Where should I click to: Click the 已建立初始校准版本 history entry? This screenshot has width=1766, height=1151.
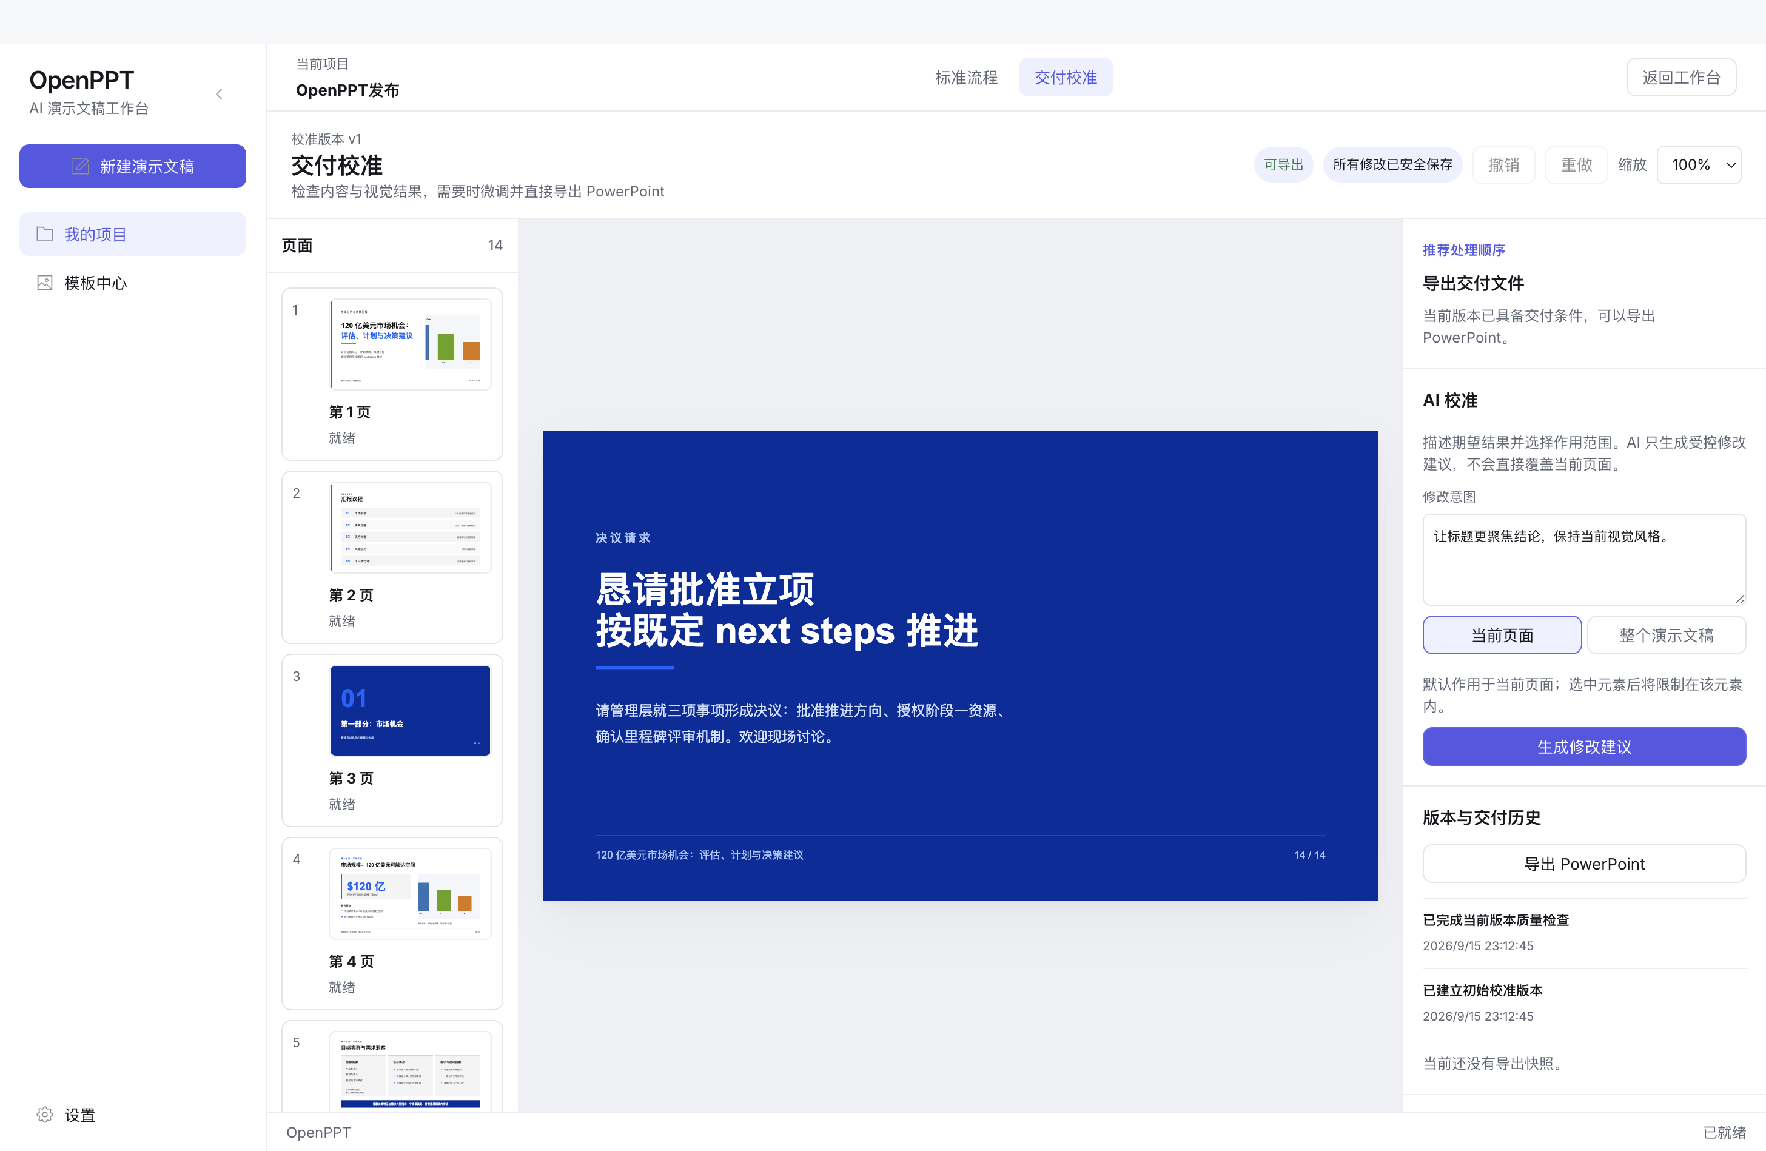click(x=1483, y=991)
